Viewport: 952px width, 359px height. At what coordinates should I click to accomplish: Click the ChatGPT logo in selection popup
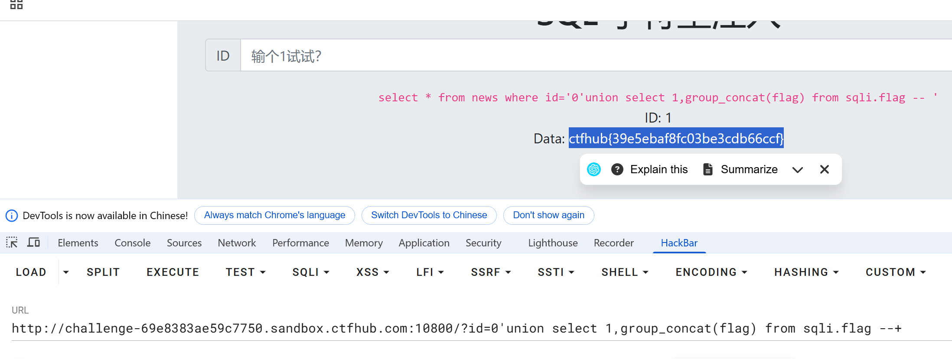point(594,169)
